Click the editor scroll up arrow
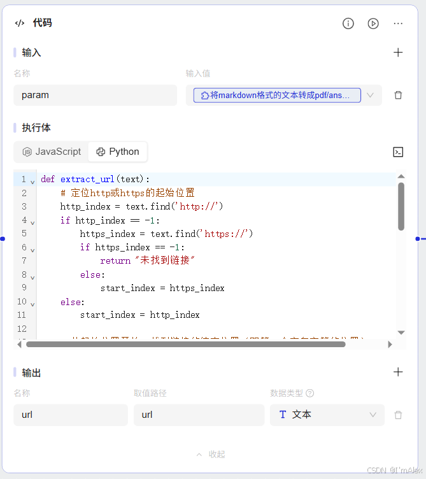This screenshot has height=479, width=426. pos(401,176)
